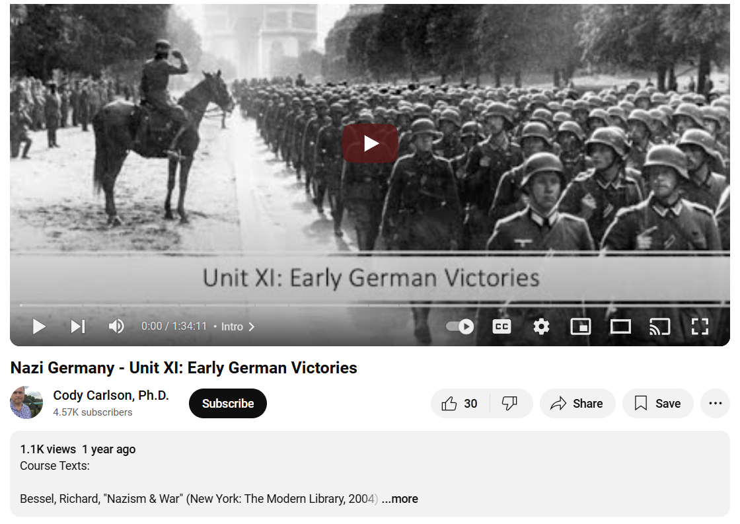Toggle the autoplay switch
The height and width of the screenshot is (524, 740).
[x=460, y=326]
